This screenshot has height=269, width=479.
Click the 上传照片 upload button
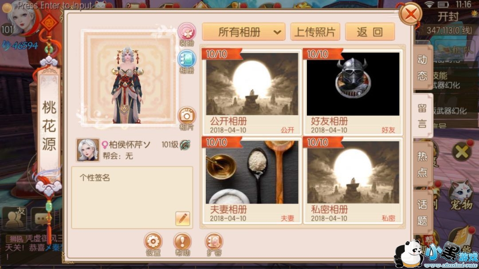tap(315, 32)
